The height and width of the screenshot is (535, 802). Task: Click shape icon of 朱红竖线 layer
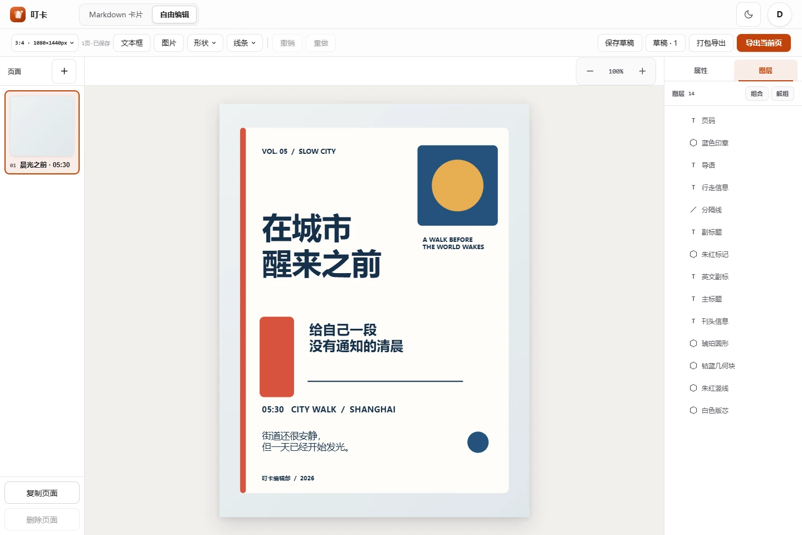coord(693,388)
